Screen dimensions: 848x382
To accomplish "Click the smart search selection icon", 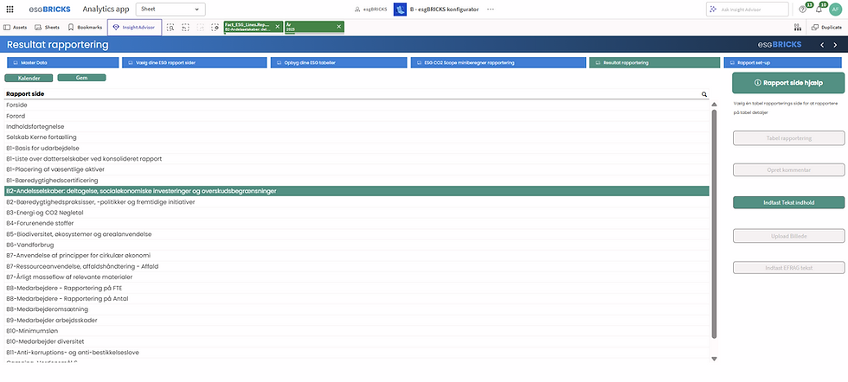I will [170, 27].
